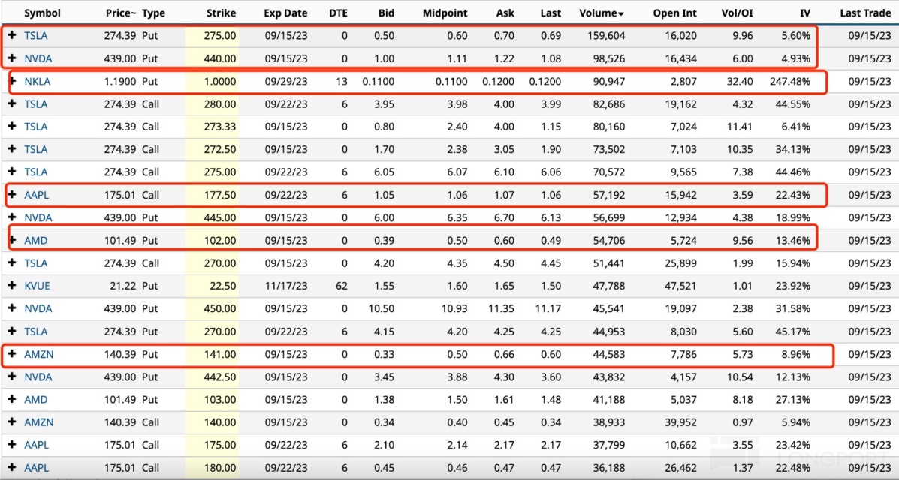The image size is (899, 480).
Task: Sort by the Type column header
Action: coord(153,13)
